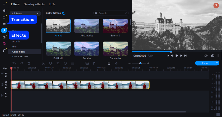Screen dimensions: 222x117
Task: Open the music/audio sidebar icon
Action: pyautogui.click(x=4, y=11)
